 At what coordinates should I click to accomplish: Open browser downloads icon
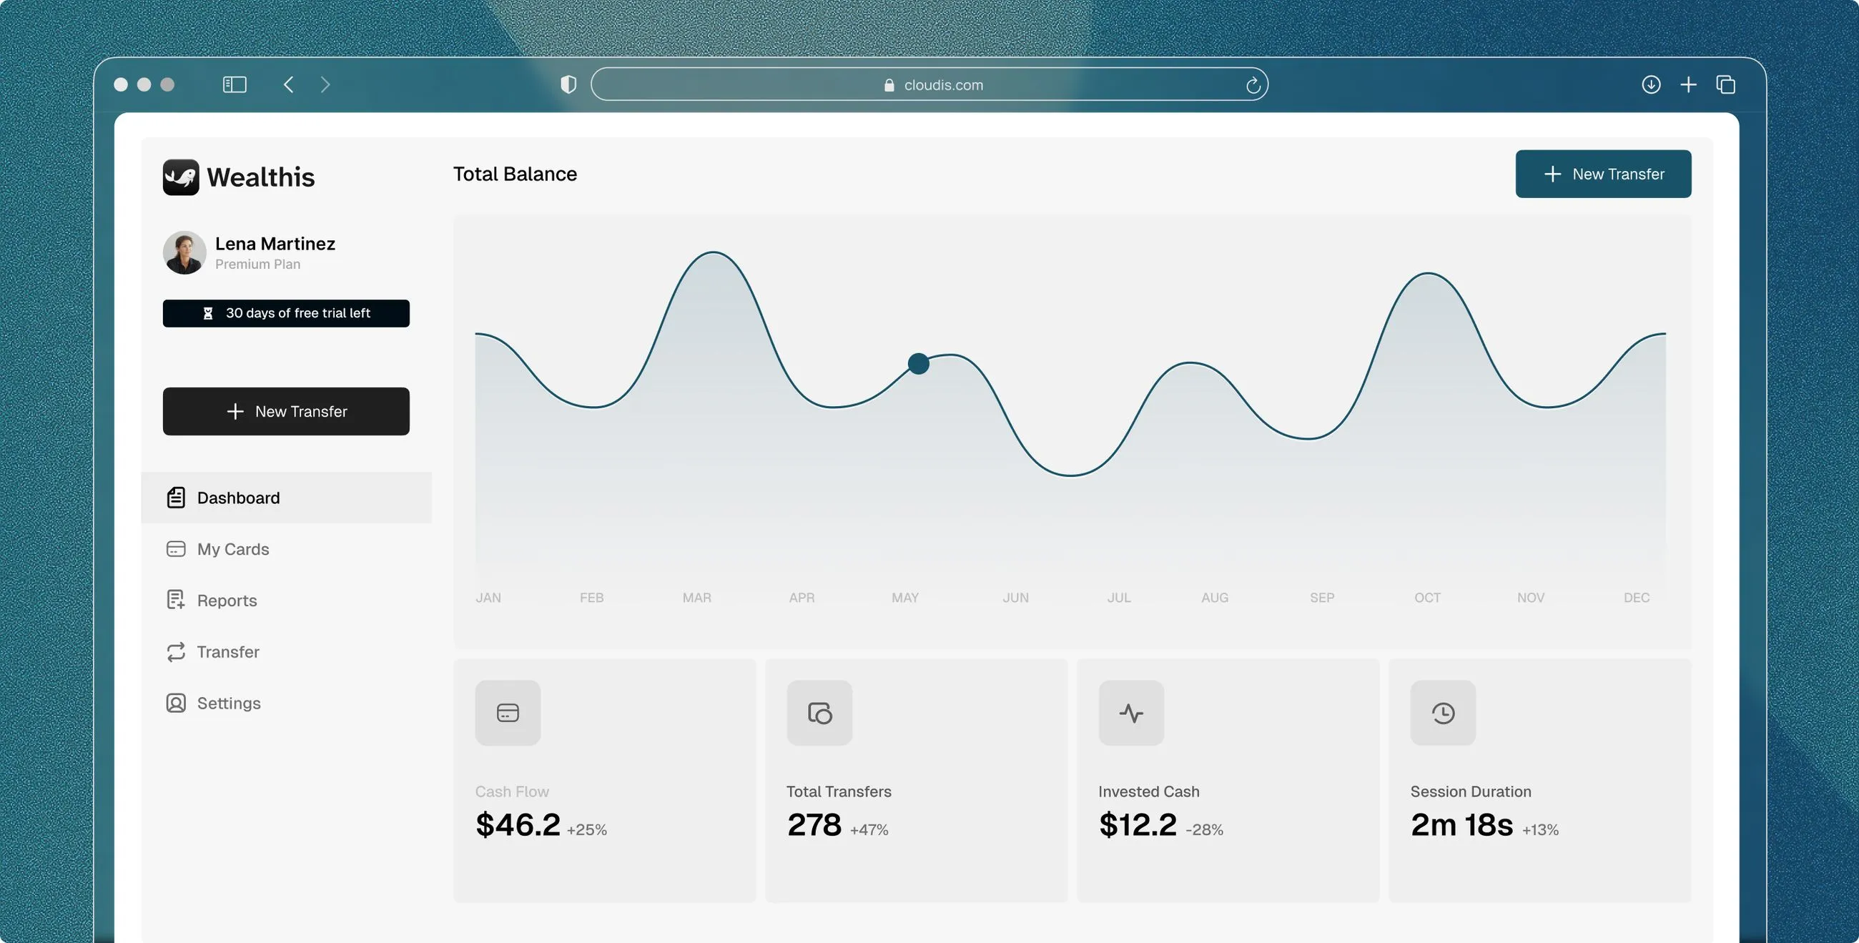tap(1651, 85)
